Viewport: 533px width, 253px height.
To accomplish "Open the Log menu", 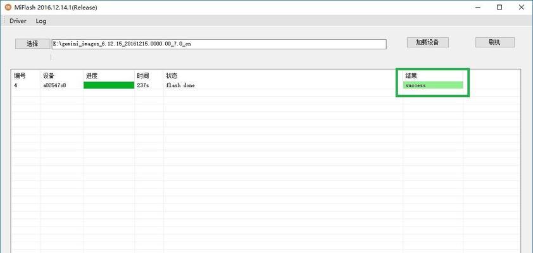I will (x=41, y=21).
